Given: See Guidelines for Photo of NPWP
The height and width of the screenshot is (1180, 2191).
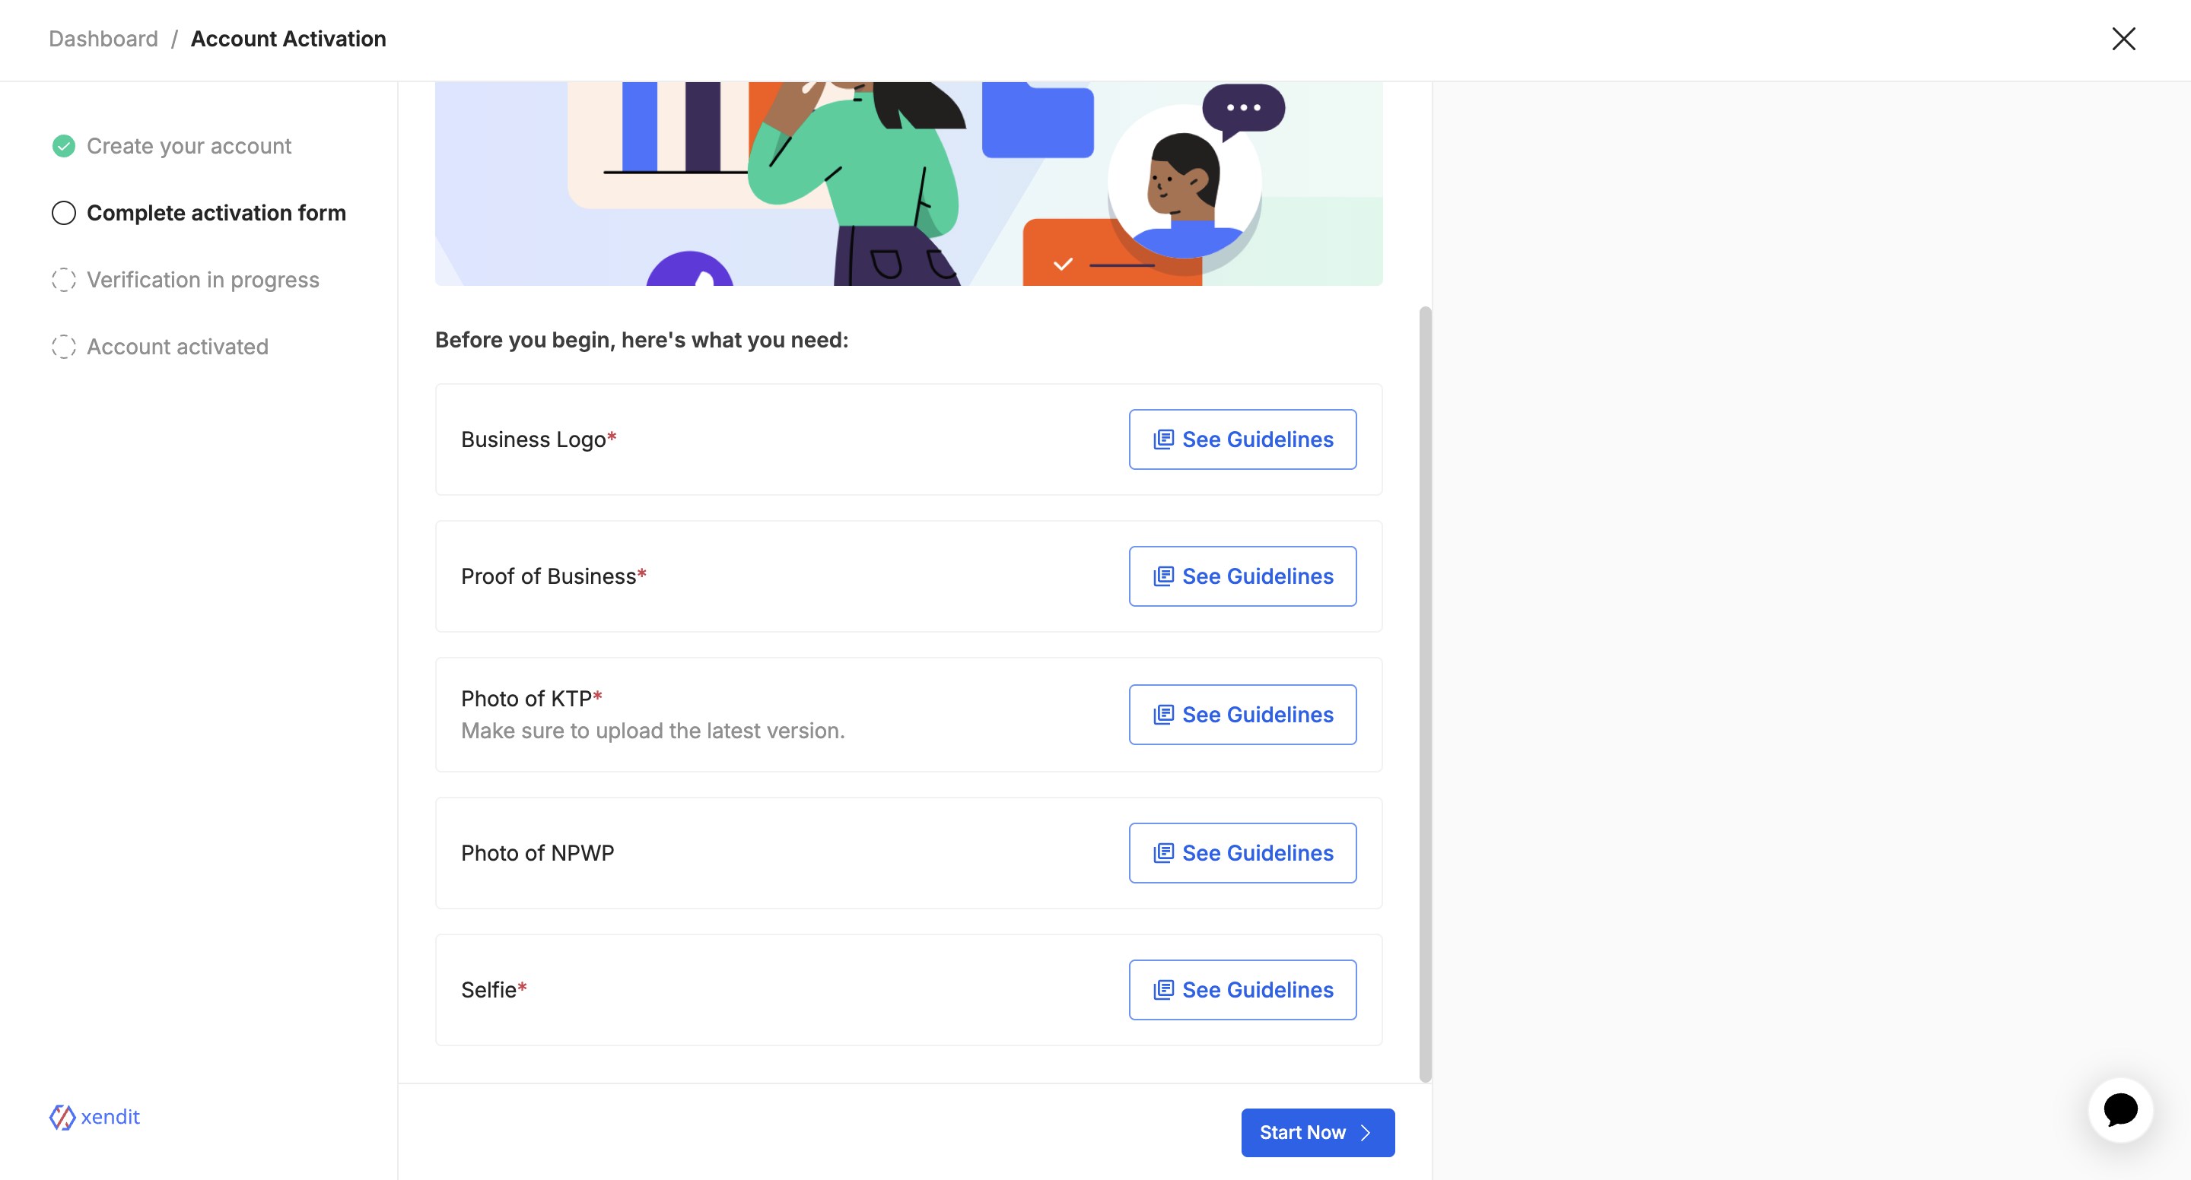Looking at the screenshot, I should click(x=1242, y=853).
